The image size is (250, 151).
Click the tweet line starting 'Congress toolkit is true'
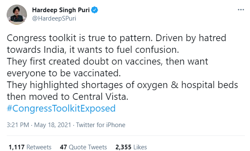pos(117,38)
